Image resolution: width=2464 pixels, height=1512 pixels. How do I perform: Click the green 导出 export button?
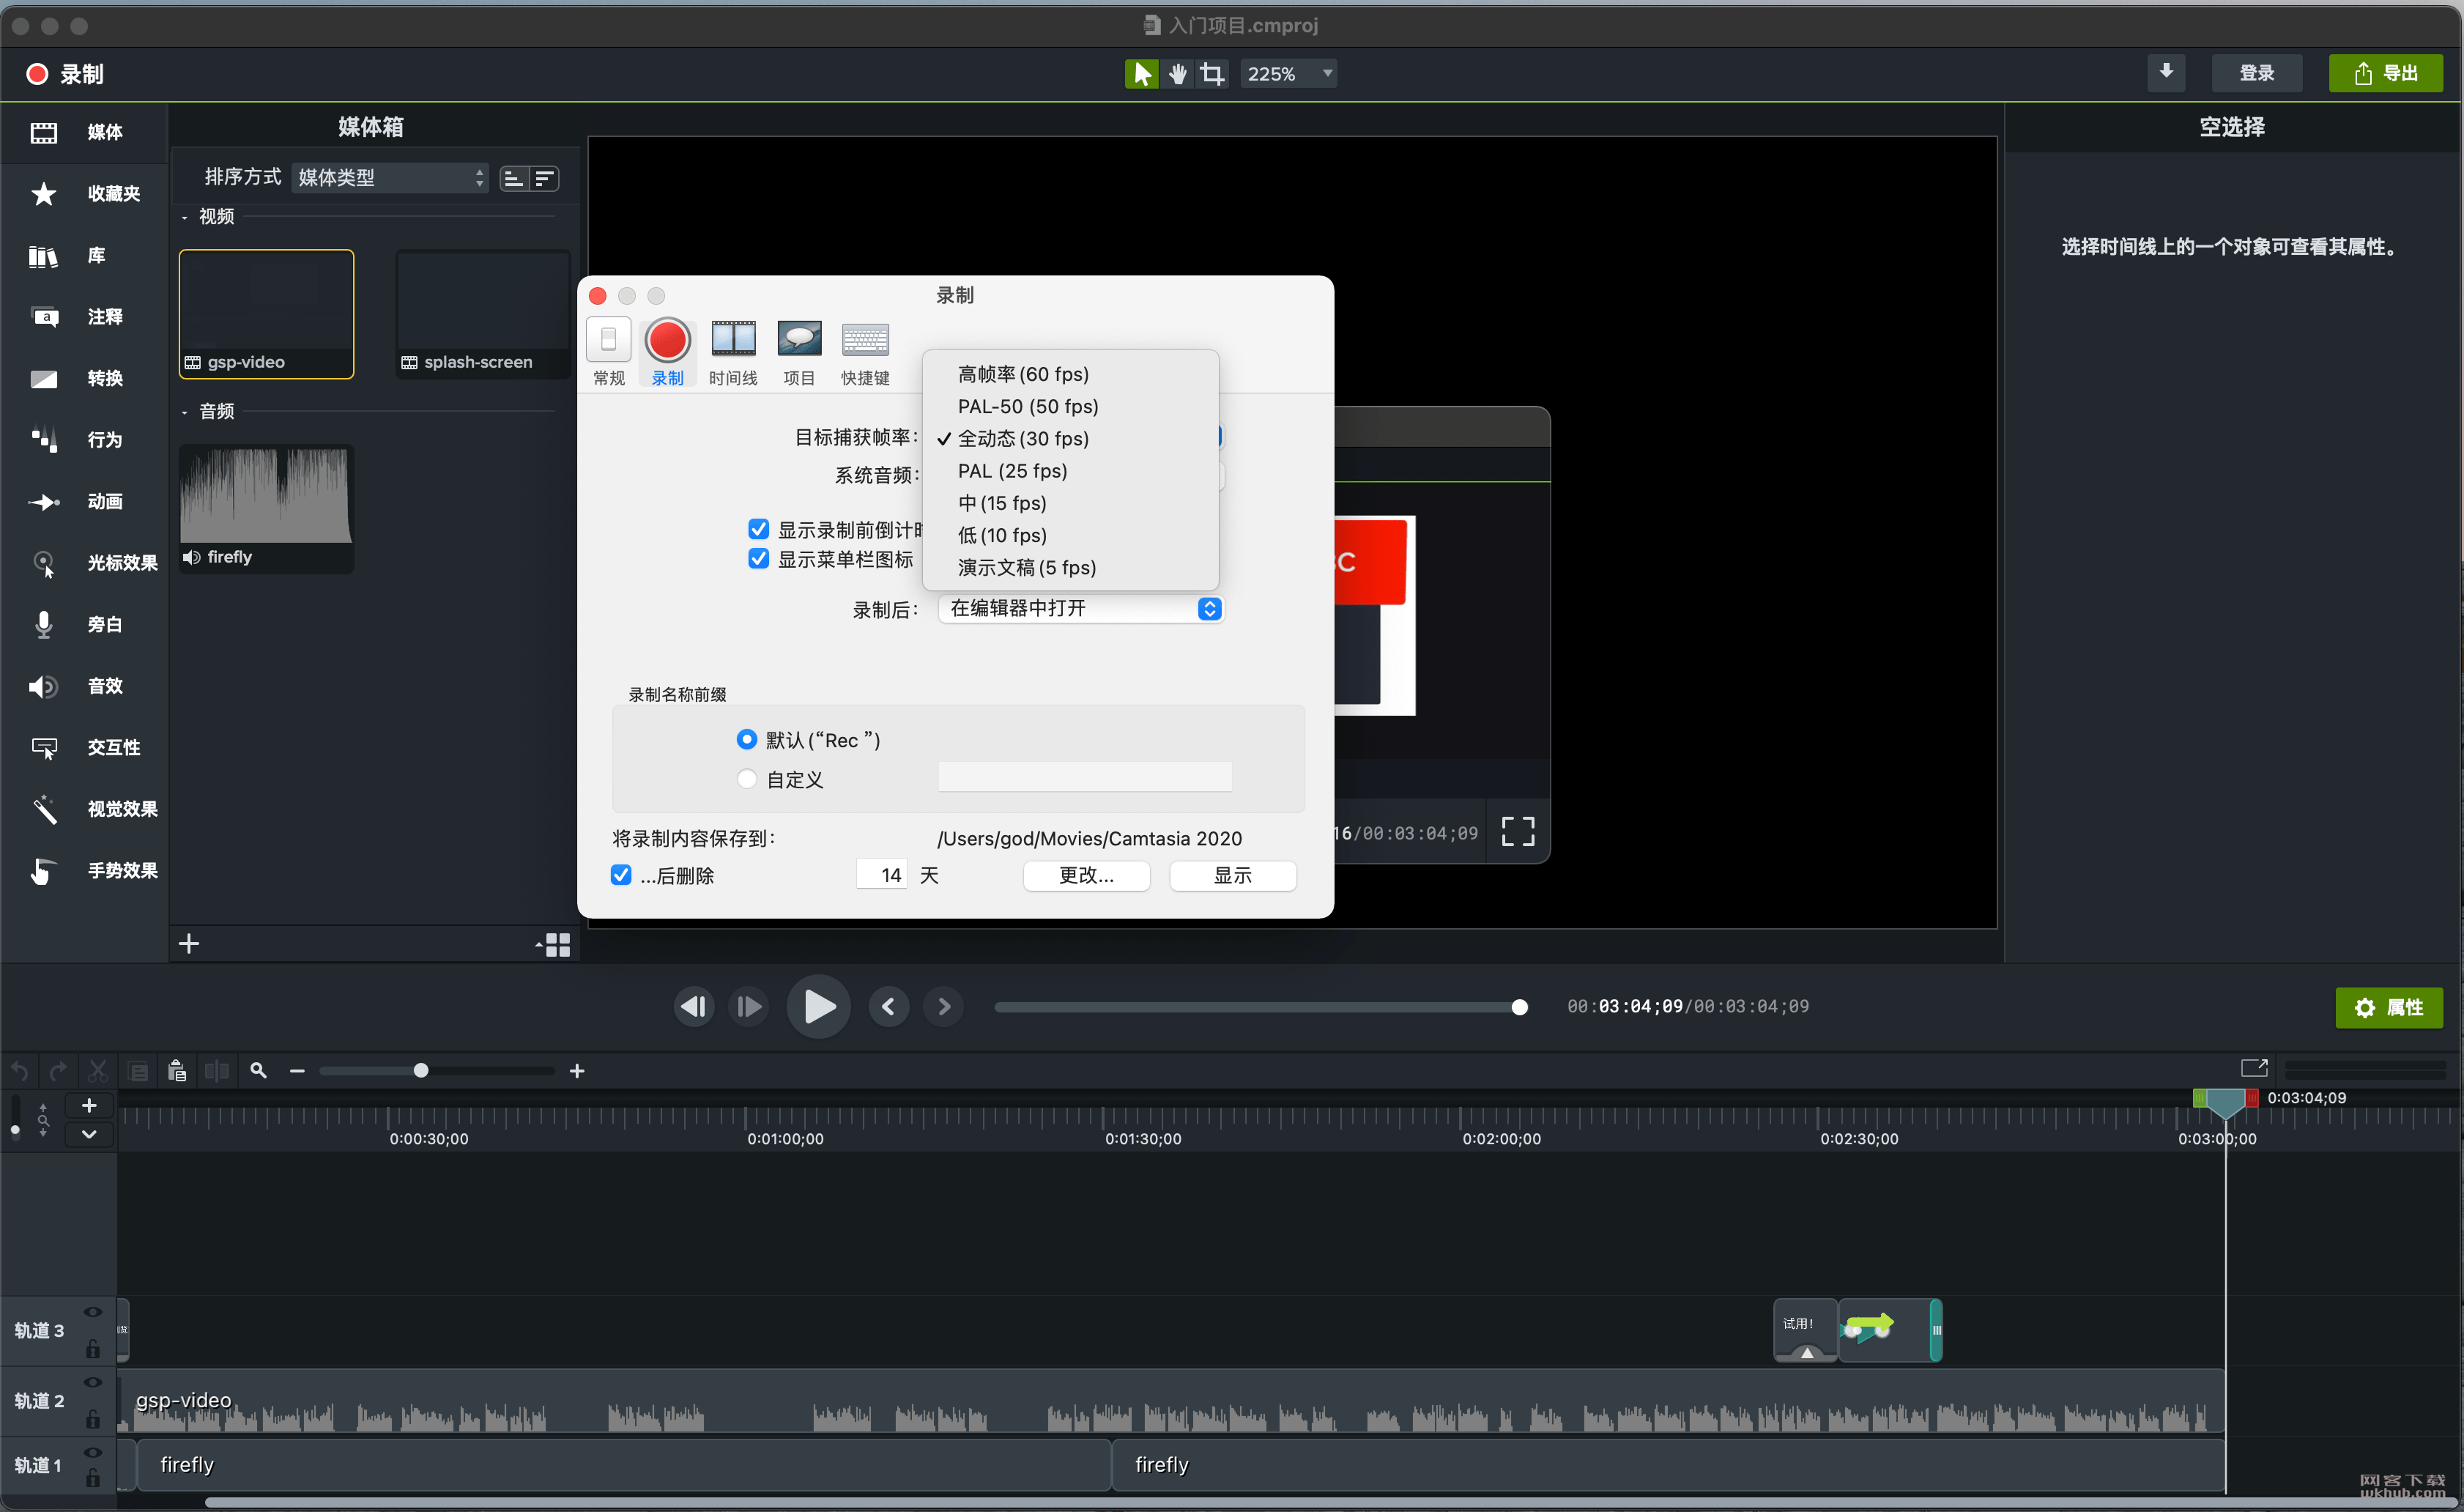(2386, 73)
